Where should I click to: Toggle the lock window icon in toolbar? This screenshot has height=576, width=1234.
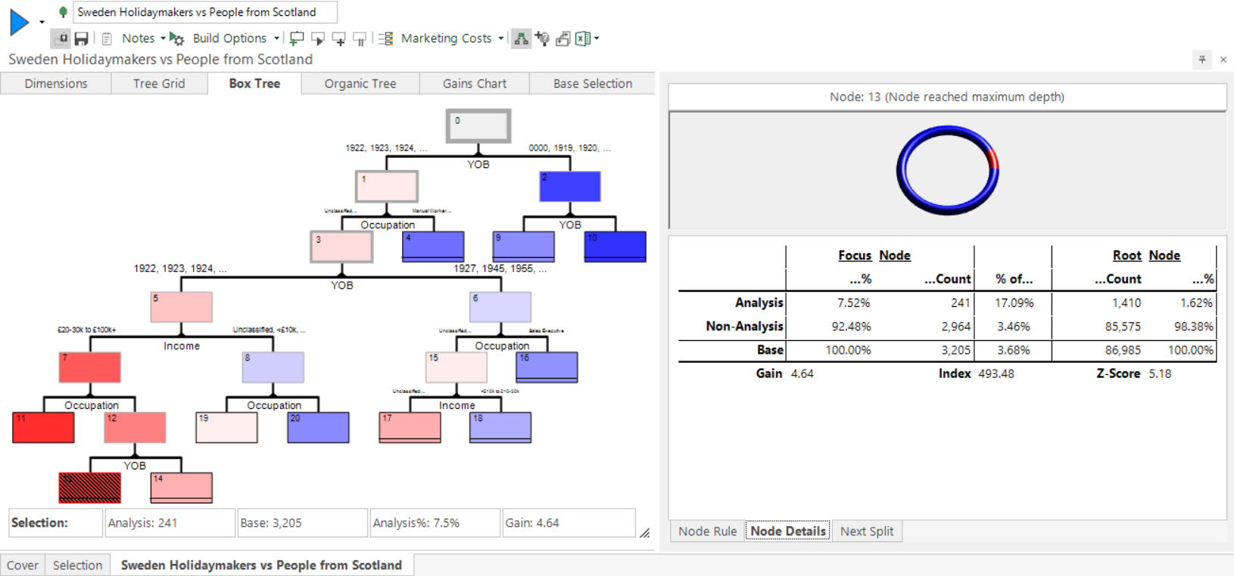[x=61, y=39]
